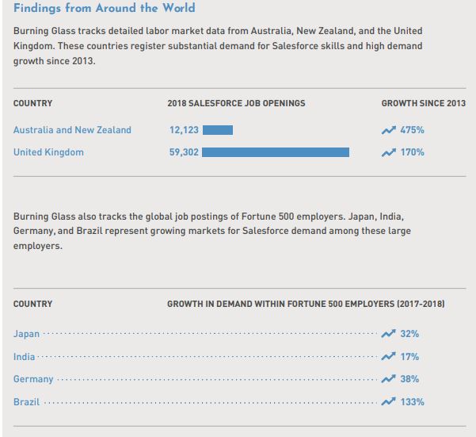Click the growth trend icon beside 170%
Screen dimensions: 476x437
coord(389,152)
